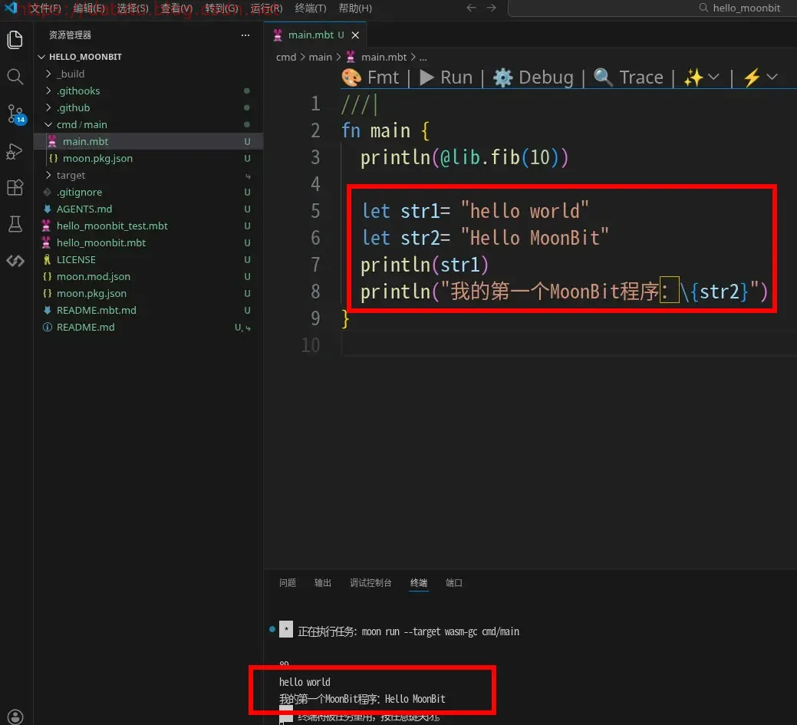797x725 pixels.
Task: Expand the target folder in explorer
Action: [x=71, y=175]
